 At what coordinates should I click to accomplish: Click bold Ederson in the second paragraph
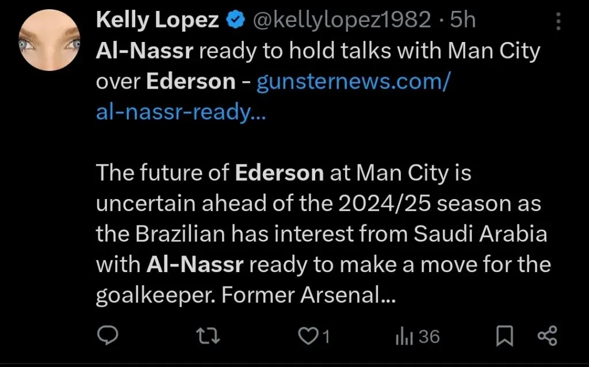click(279, 173)
